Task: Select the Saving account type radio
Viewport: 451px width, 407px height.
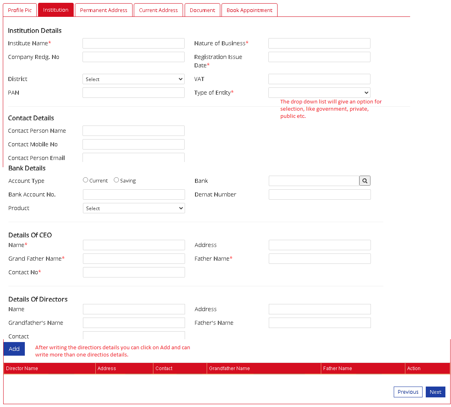Action: (116, 180)
